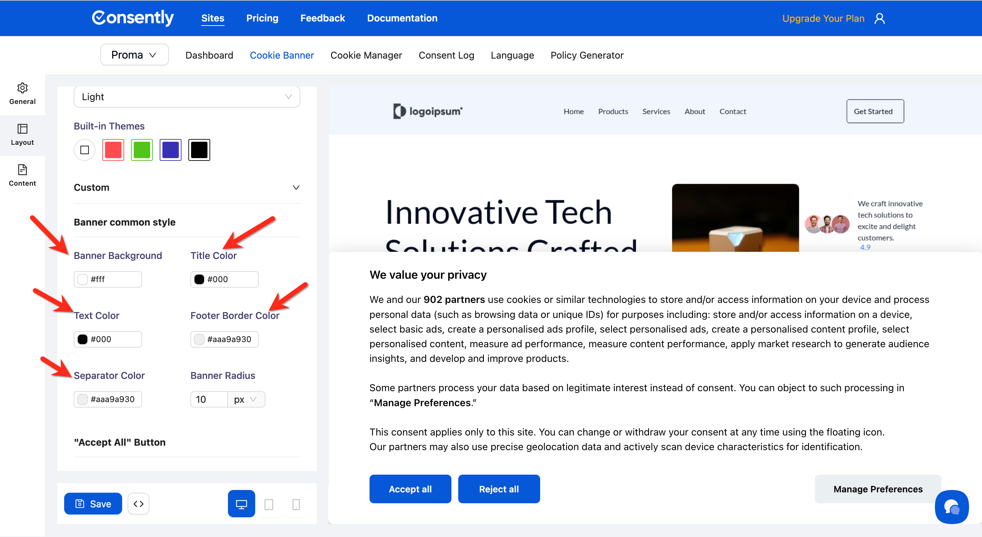
Task: Open the General settings gear icon
Action: coord(22,88)
